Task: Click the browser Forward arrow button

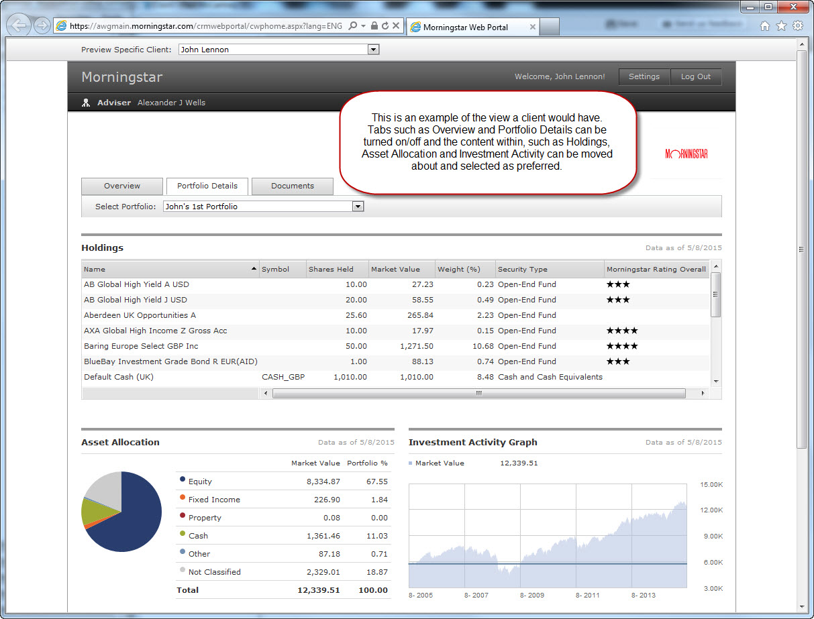Action: point(42,26)
